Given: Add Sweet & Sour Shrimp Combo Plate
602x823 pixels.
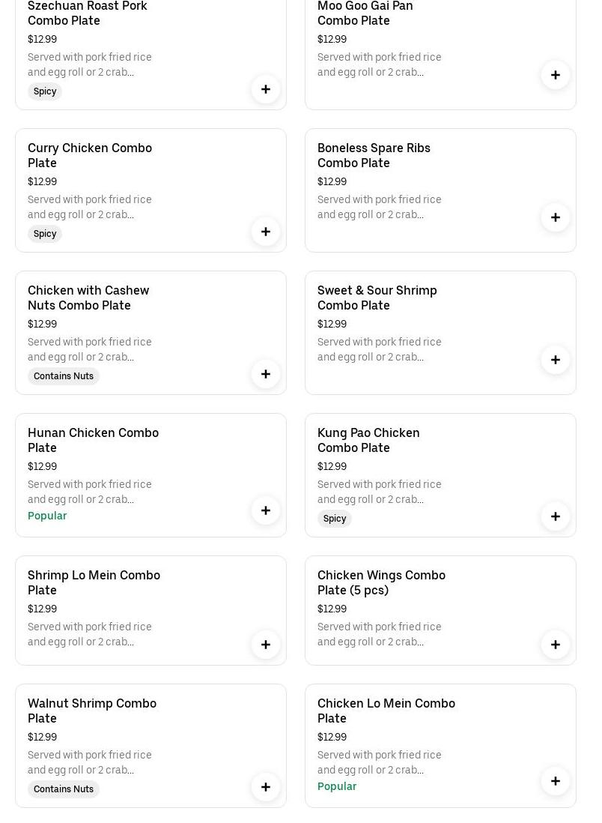Looking at the screenshot, I should [x=556, y=360].
